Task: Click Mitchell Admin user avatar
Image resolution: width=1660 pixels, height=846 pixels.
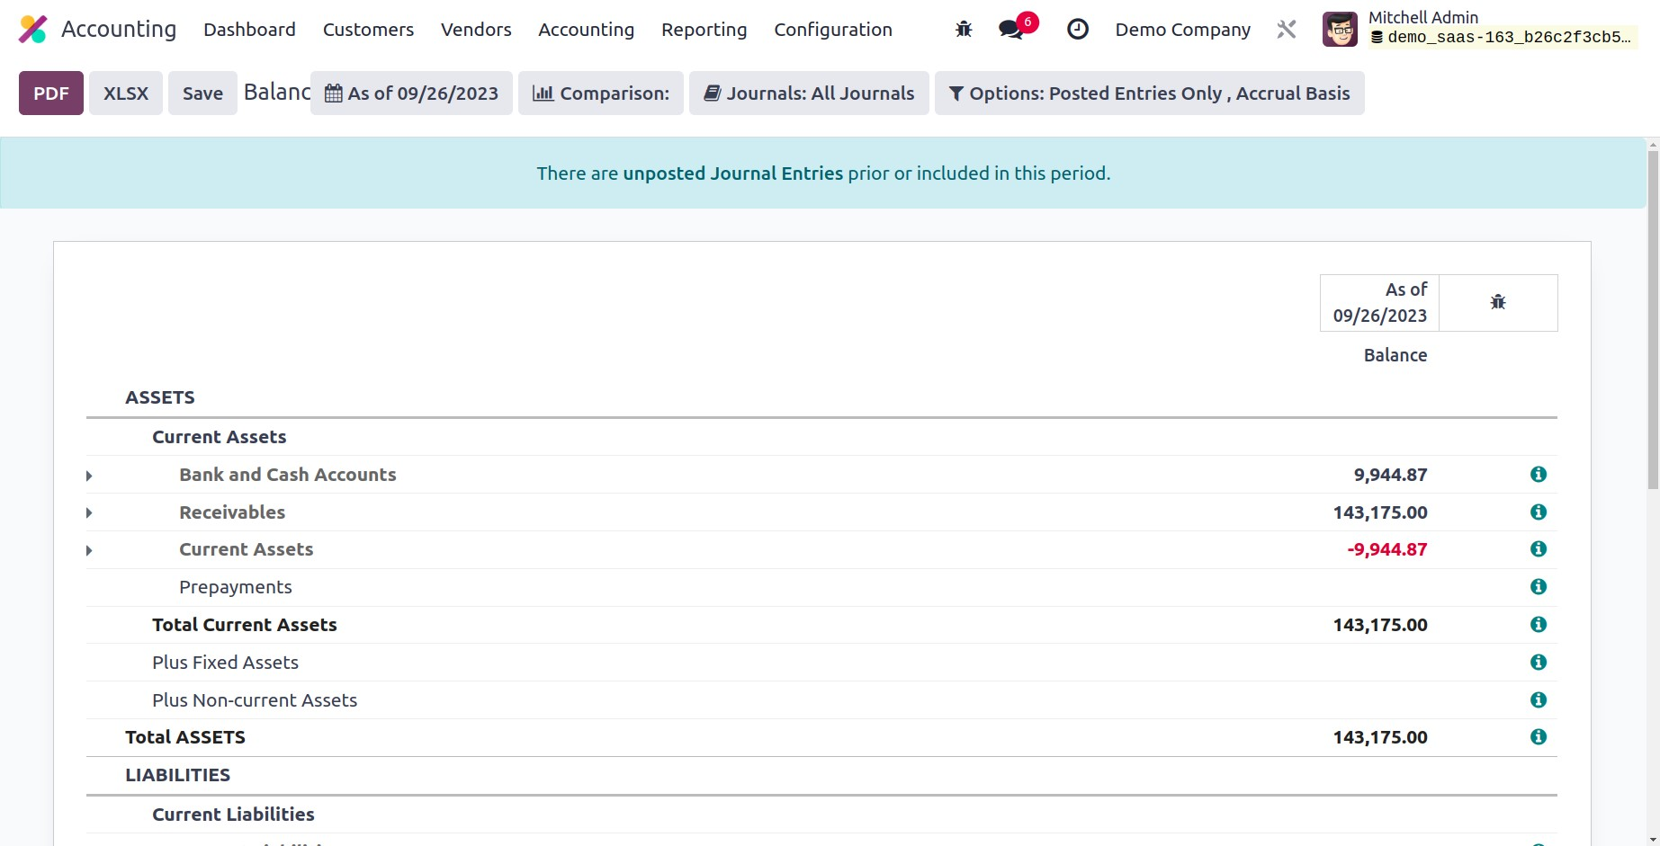Action: pyautogui.click(x=1340, y=30)
